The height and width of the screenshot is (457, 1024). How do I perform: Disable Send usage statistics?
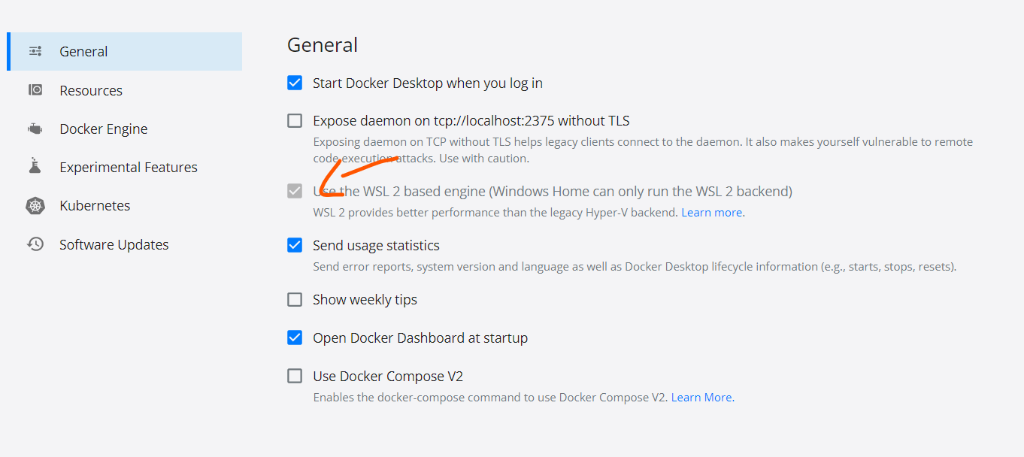(294, 244)
